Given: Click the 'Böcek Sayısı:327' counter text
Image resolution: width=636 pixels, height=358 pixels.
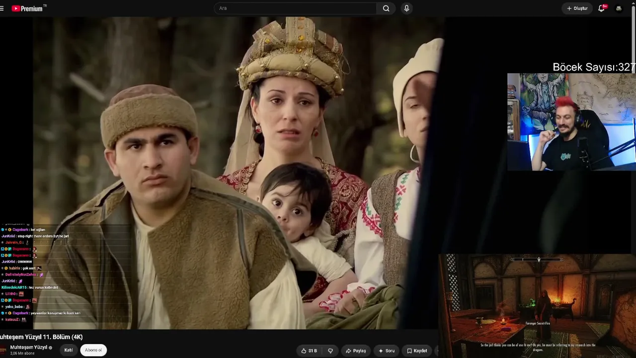Looking at the screenshot, I should click(594, 68).
